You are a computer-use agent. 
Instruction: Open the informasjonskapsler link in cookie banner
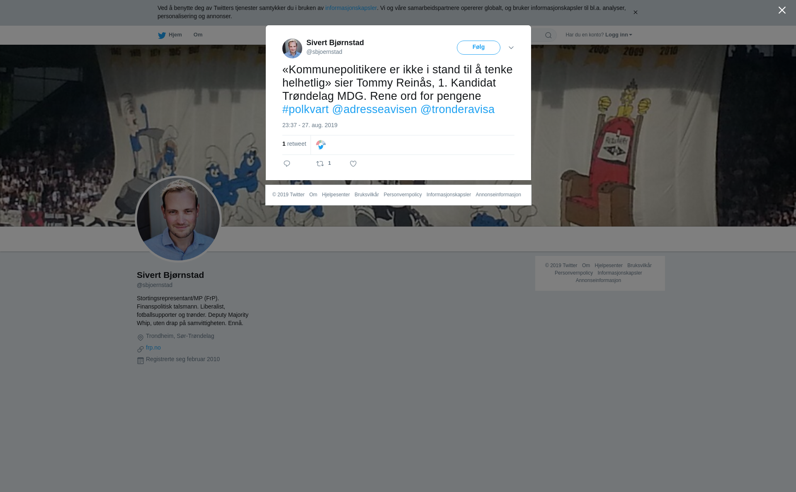click(x=351, y=8)
